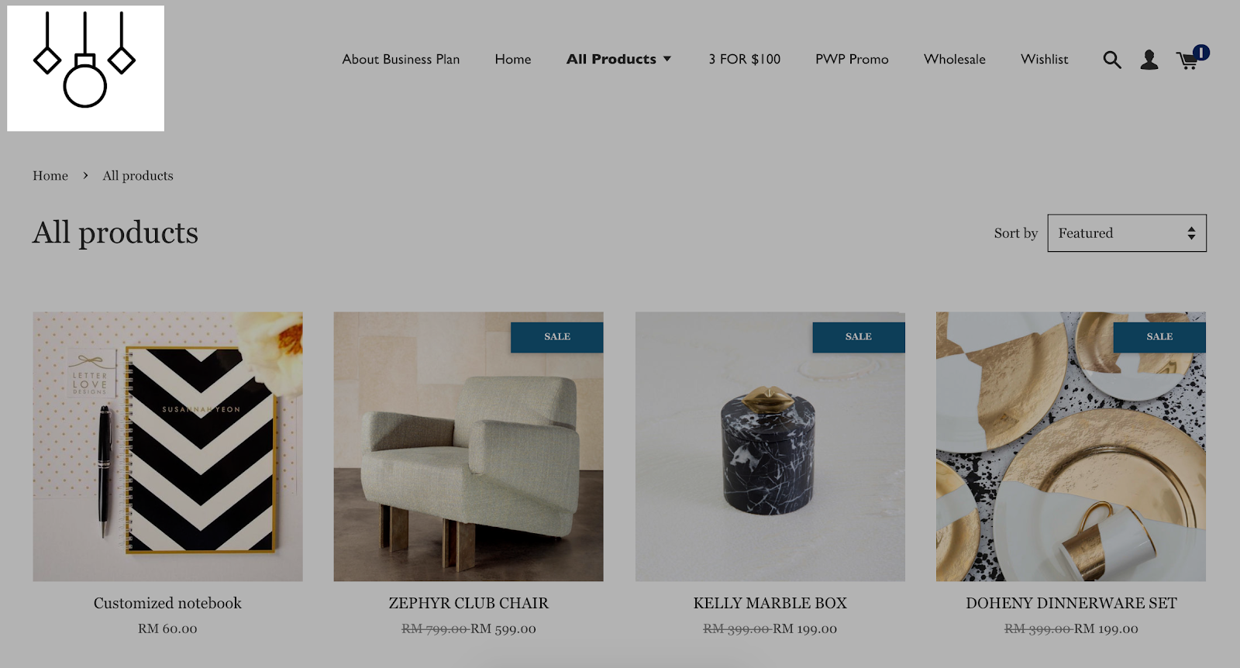View the Doheny Dinnerware Set product image
Viewport: 1240px width, 668px height.
(1070, 446)
